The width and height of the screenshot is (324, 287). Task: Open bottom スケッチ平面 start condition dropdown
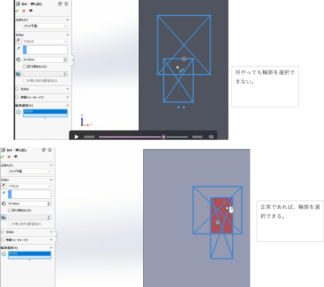point(30,171)
